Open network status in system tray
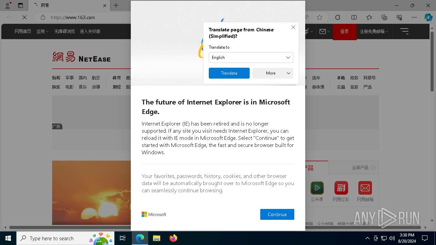 pyautogui.click(x=384, y=238)
